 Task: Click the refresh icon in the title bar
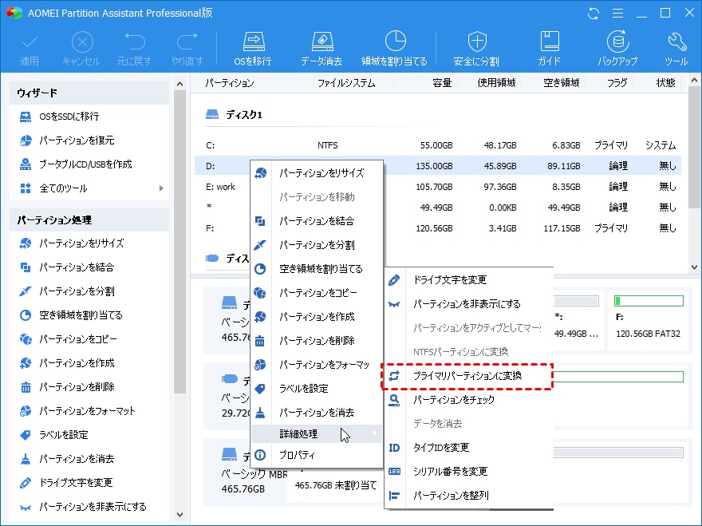point(594,13)
